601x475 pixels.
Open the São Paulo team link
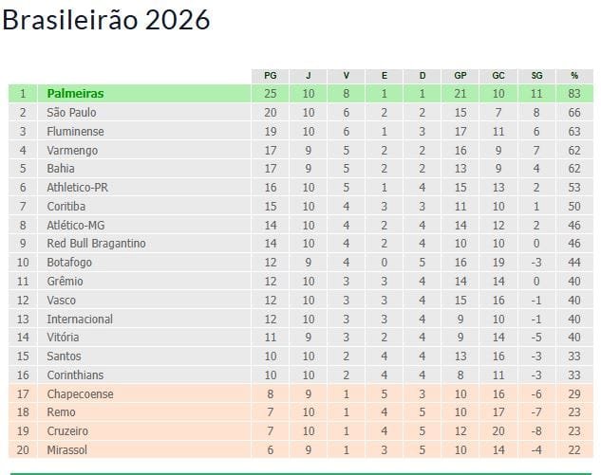(71, 113)
